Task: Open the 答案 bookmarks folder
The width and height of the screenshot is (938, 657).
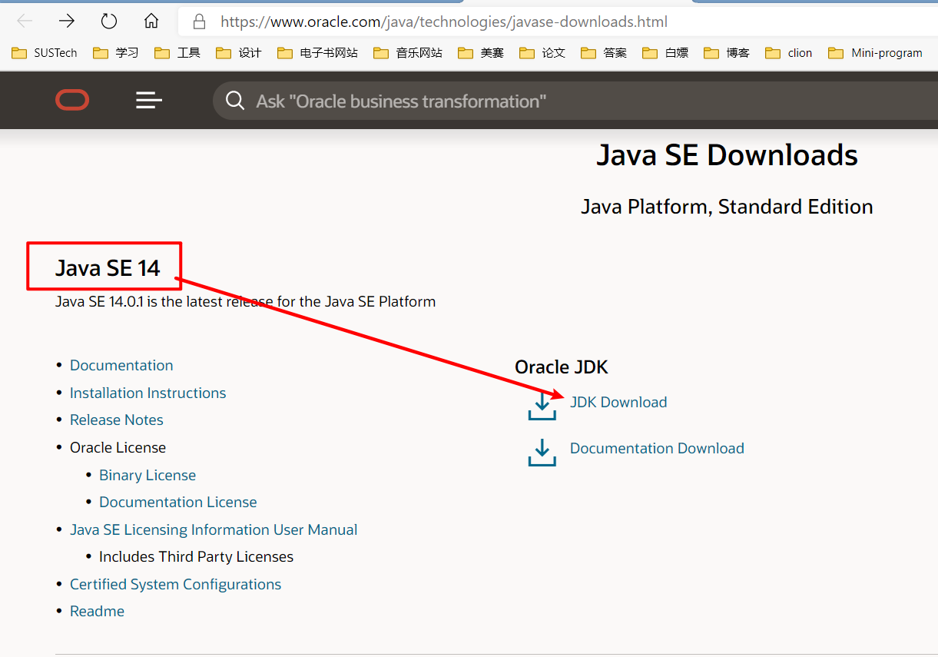Action: click(x=604, y=53)
